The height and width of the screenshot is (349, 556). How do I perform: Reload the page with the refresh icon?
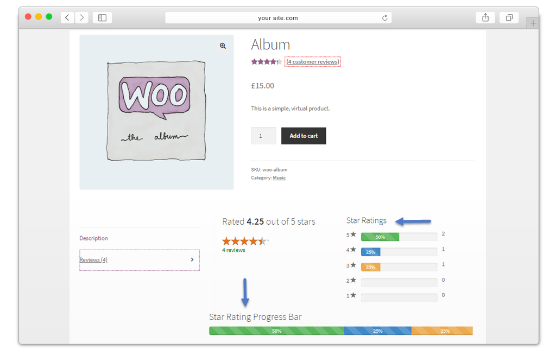(385, 18)
